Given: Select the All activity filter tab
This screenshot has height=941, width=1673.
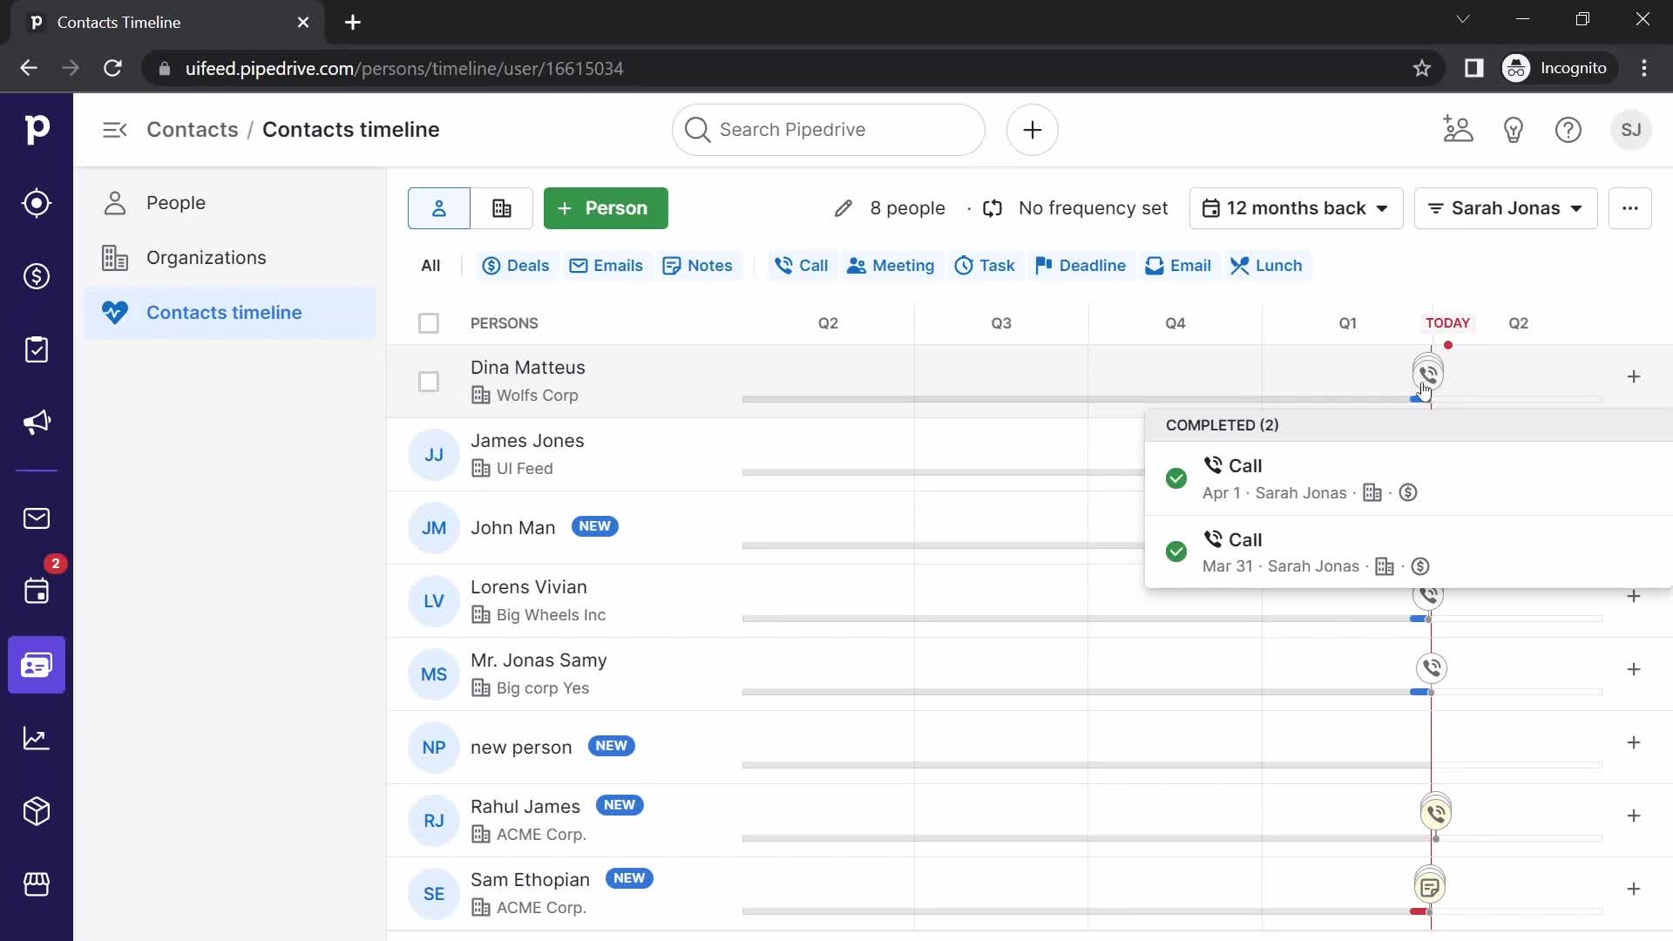Looking at the screenshot, I should coord(430,266).
